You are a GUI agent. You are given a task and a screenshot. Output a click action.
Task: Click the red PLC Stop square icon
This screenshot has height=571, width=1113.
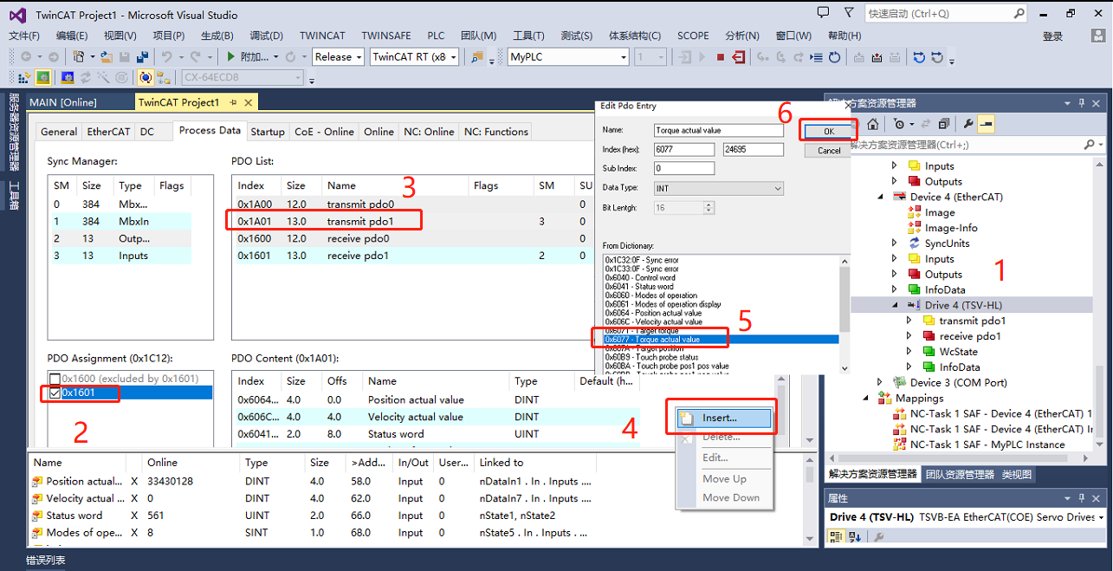(x=720, y=57)
